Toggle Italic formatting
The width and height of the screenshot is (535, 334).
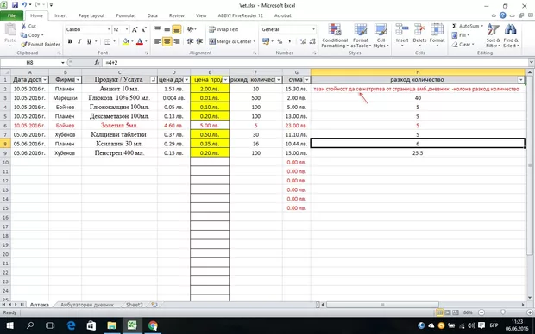click(x=79, y=41)
